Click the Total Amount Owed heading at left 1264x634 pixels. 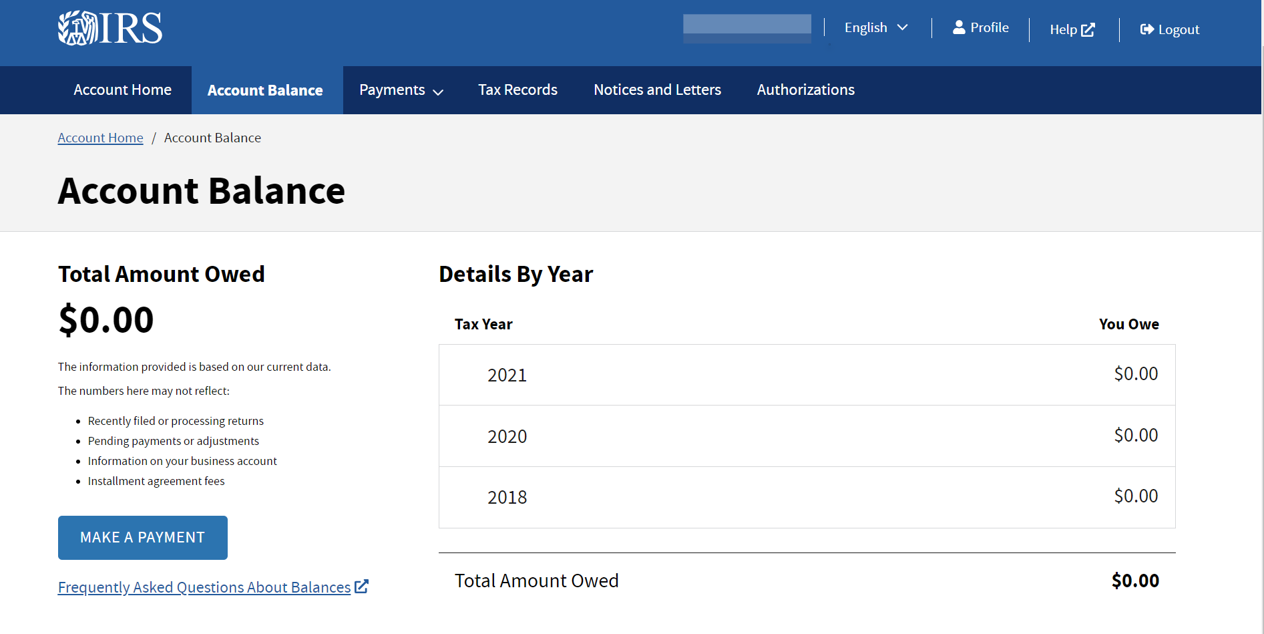coord(162,274)
